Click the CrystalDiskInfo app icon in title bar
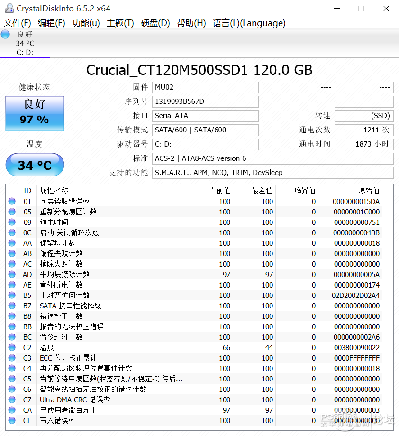399x436 pixels. (9, 9)
